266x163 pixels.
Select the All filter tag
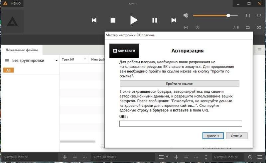point(9,70)
